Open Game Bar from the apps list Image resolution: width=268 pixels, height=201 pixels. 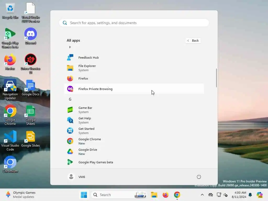pyautogui.click(x=134, y=110)
